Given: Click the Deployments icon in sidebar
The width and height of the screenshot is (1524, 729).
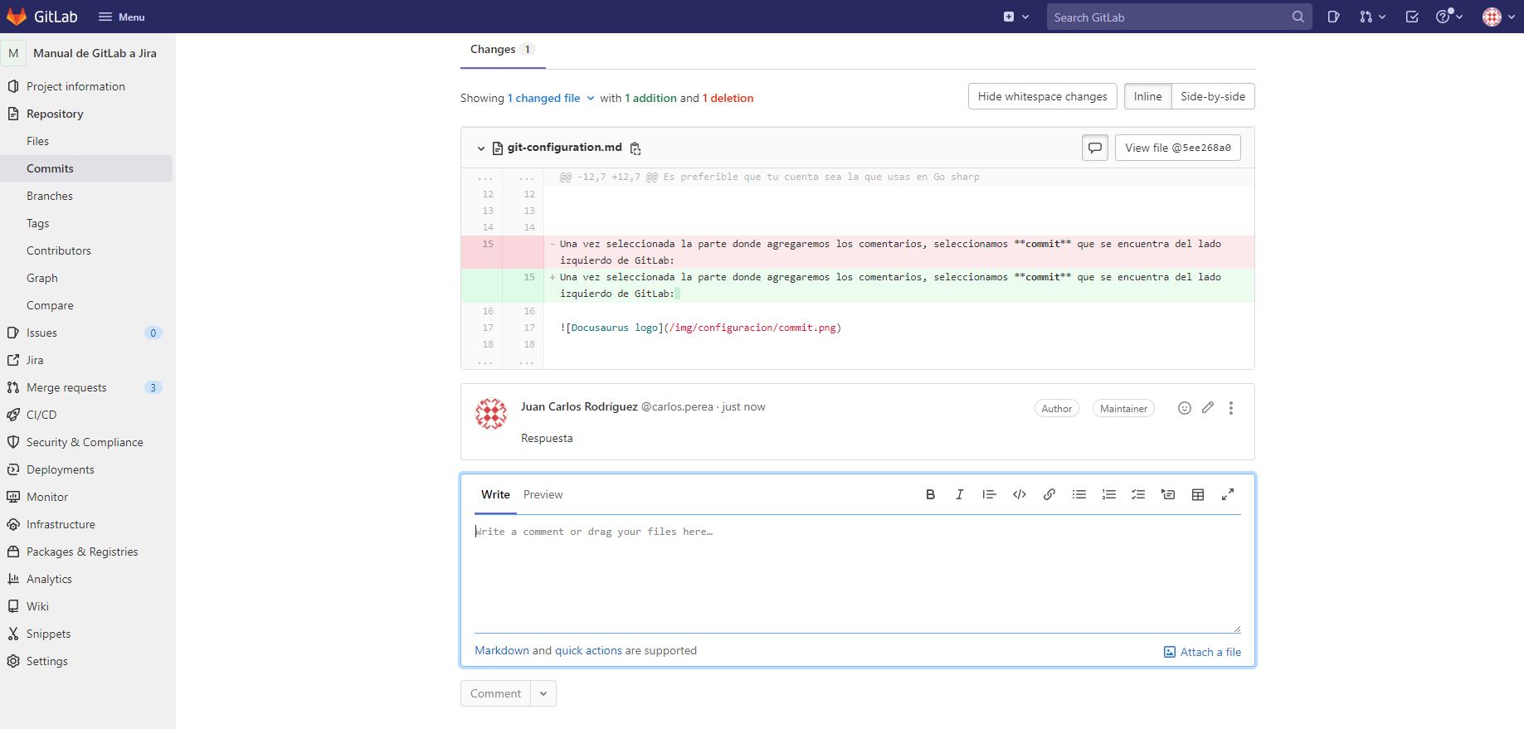Looking at the screenshot, I should pyautogui.click(x=13, y=469).
